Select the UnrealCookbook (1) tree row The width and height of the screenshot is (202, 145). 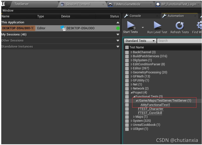(147, 125)
